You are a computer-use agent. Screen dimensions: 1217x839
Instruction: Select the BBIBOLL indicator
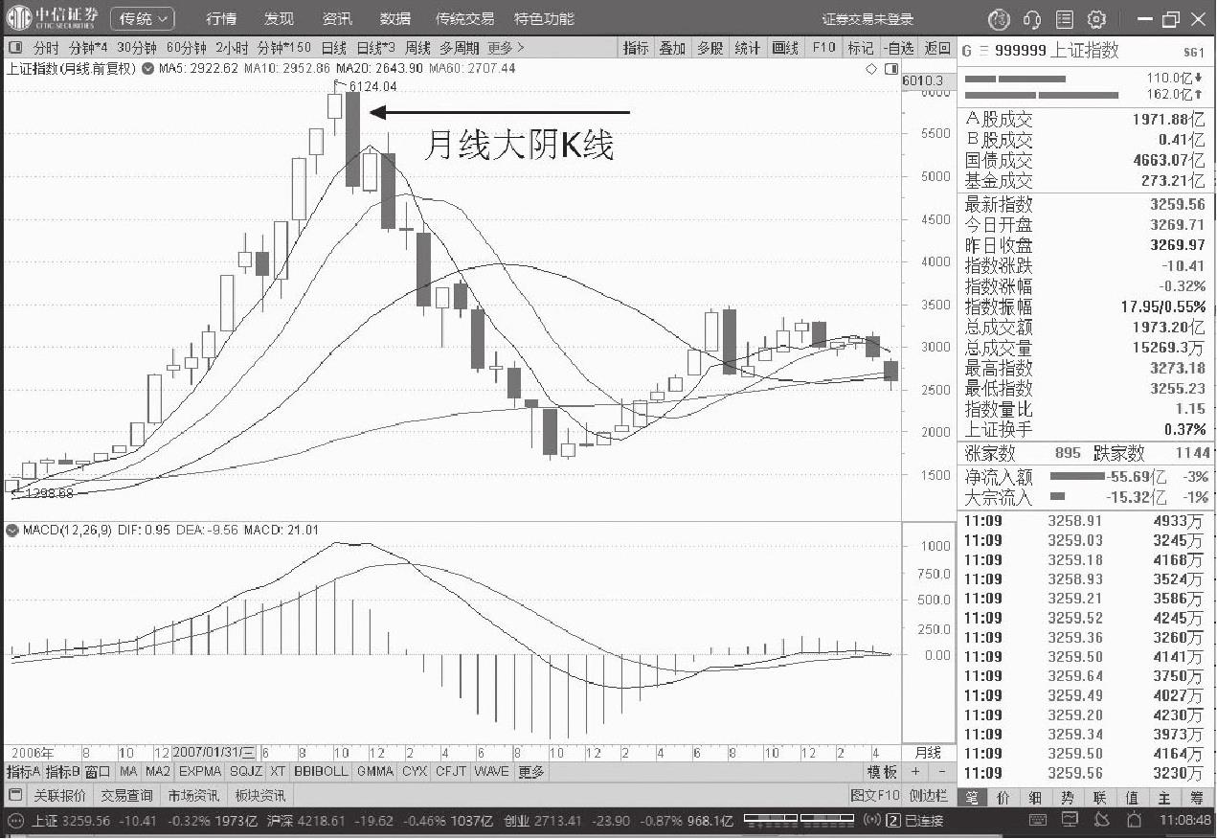tap(321, 771)
